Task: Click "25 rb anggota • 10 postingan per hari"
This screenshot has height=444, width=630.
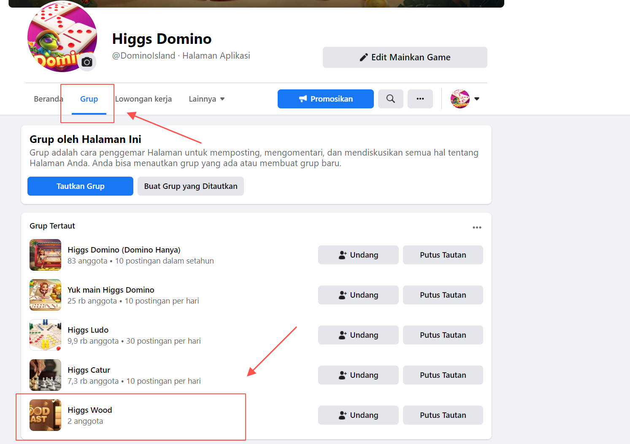Action: click(x=133, y=301)
